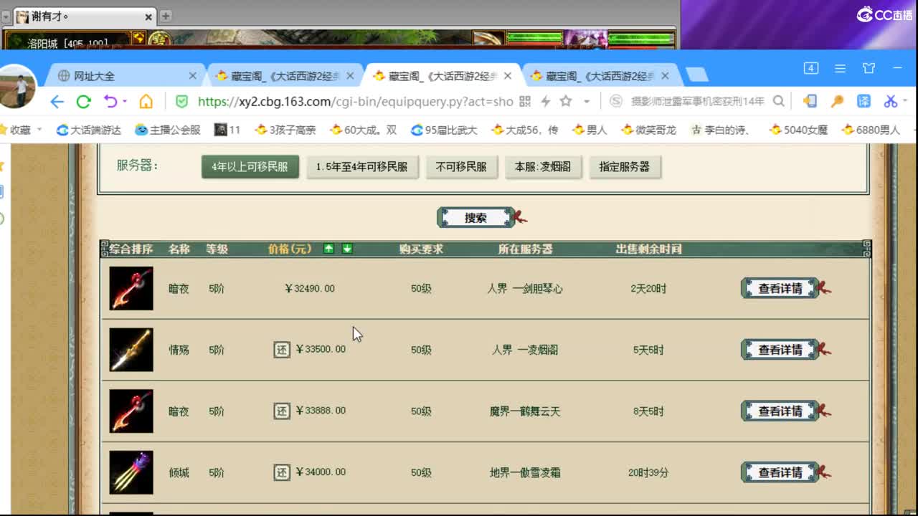Click the 价格(元) column header

[x=290, y=249]
